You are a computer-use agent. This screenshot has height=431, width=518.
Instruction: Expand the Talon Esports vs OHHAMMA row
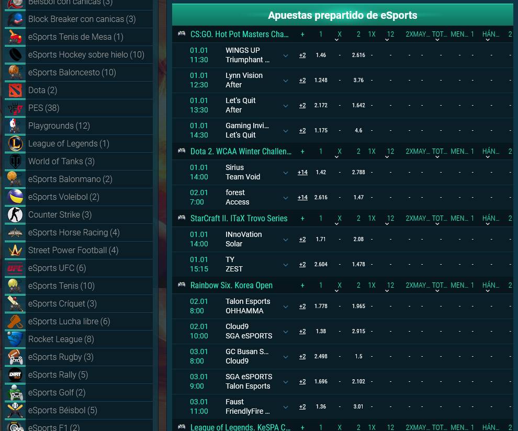click(x=286, y=306)
